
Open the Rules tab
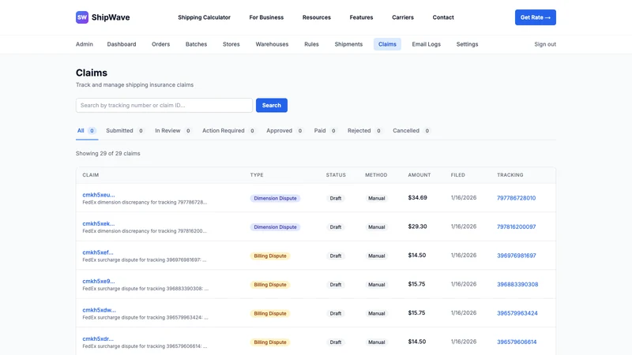(x=311, y=44)
